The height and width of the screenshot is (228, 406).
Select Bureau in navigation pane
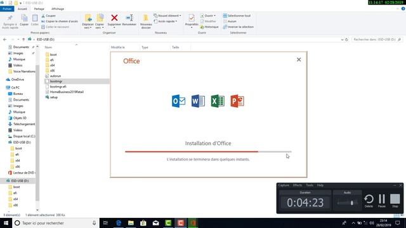[x=18, y=94]
